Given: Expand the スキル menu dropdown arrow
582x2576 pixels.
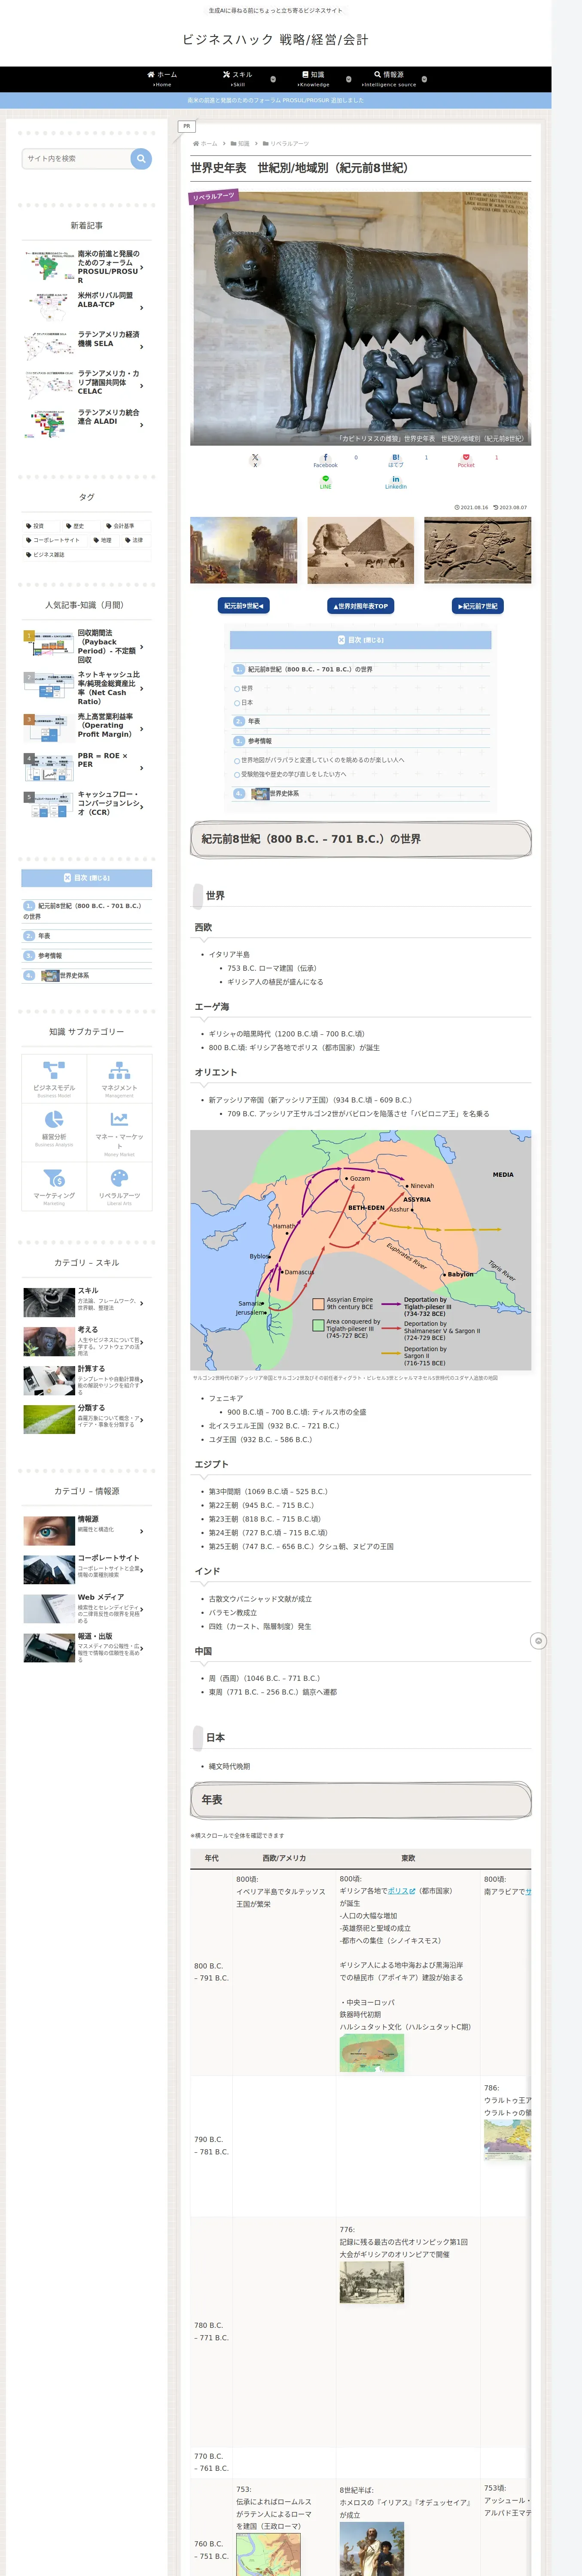Looking at the screenshot, I should tap(274, 79).
